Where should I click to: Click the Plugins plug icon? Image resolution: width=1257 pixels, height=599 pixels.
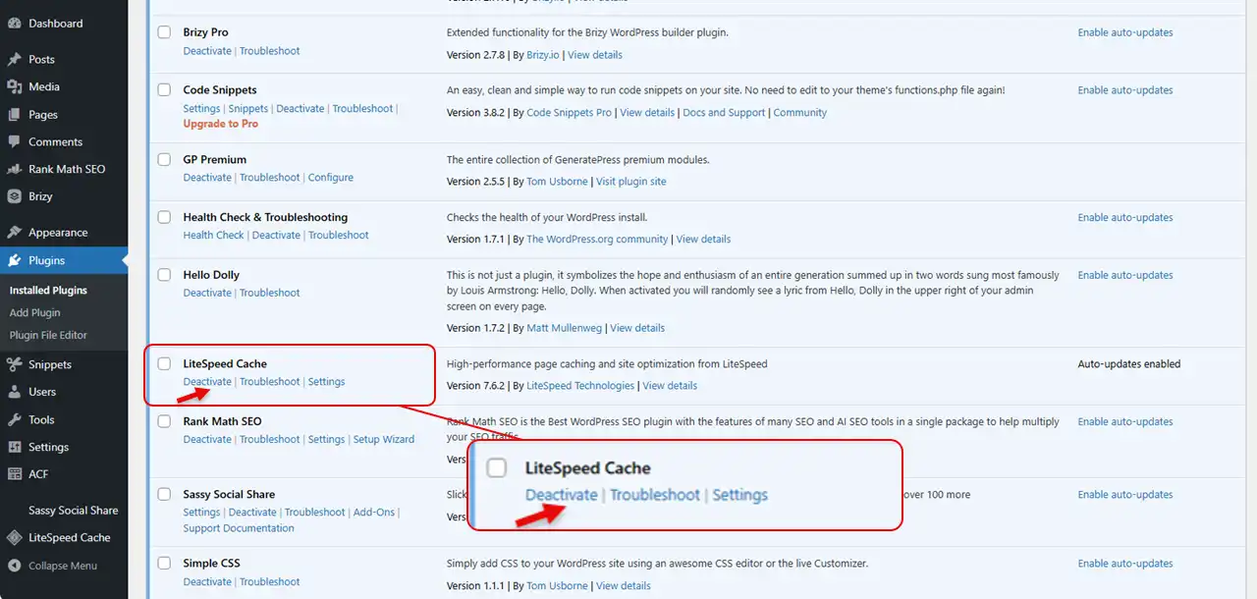[14, 261]
